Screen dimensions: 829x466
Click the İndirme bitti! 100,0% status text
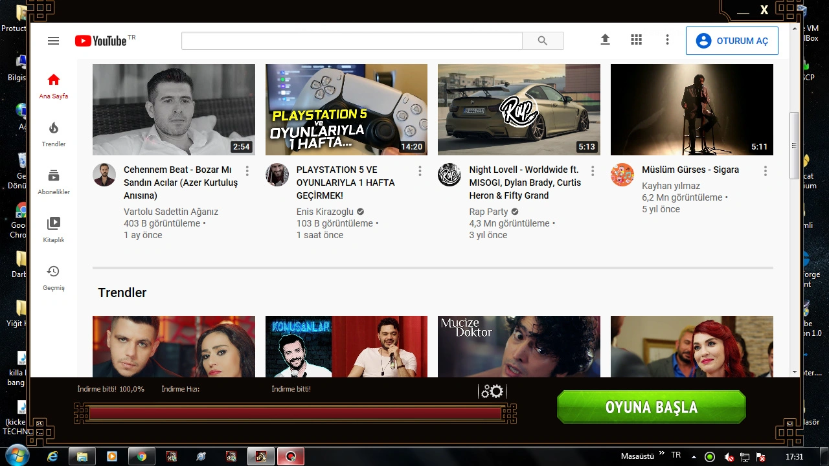point(111,389)
